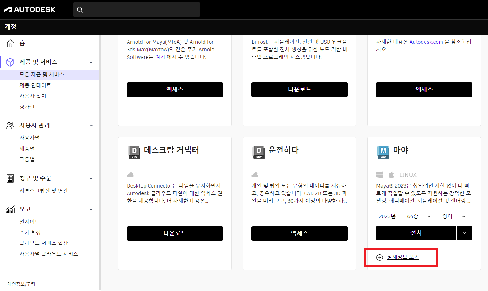This screenshot has height=291, width=488.
Task: Open 평가판 page
Action: pyautogui.click(x=27, y=107)
